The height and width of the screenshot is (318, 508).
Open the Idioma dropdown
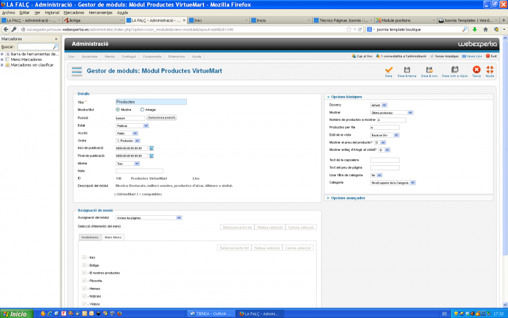tap(128, 164)
